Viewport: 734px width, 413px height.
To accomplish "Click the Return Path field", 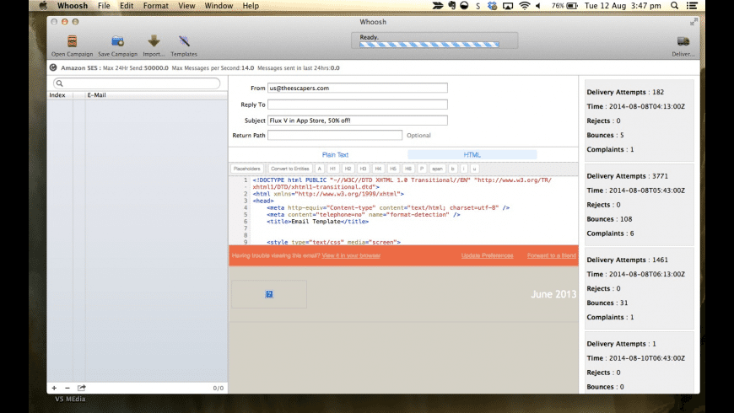I will tap(335, 135).
